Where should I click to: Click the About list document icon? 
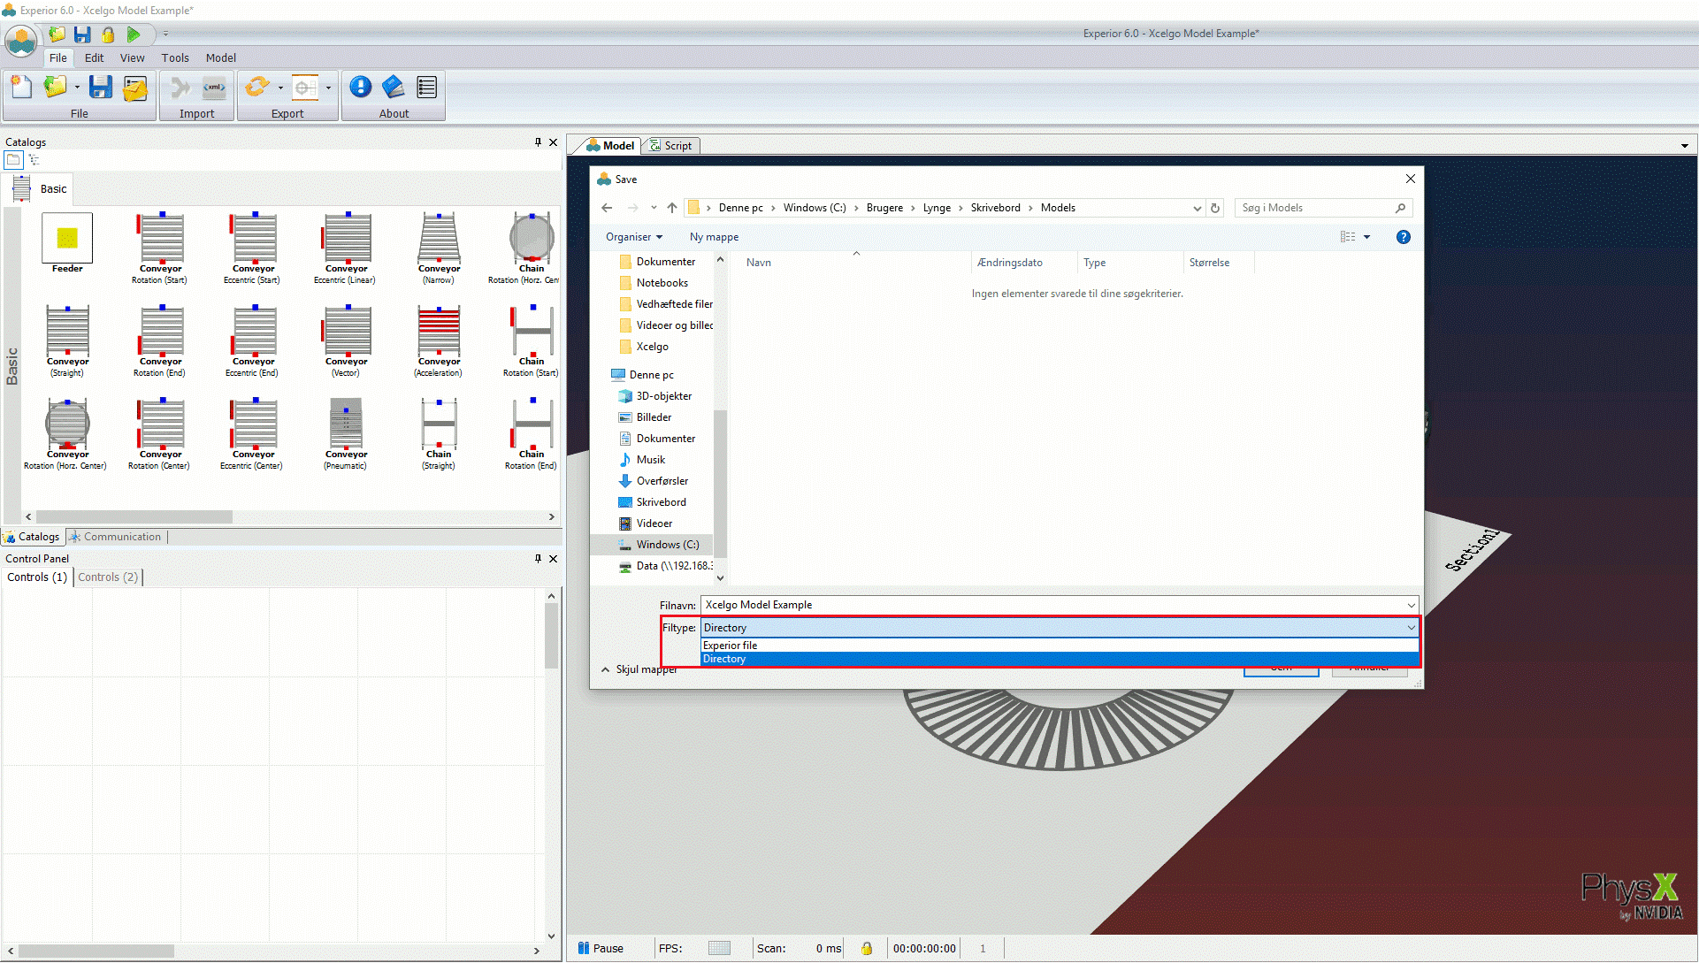tap(427, 87)
